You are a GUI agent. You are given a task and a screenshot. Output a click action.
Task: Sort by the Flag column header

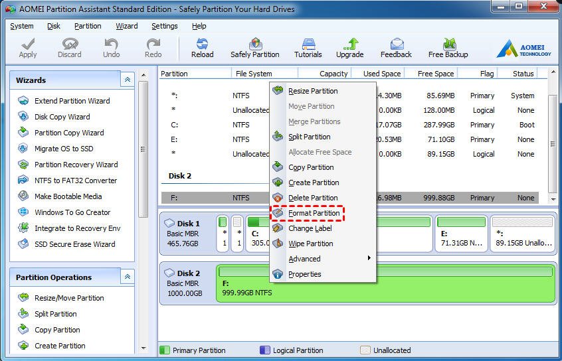click(x=478, y=74)
